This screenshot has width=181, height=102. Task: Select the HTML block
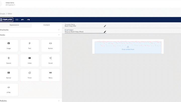(9, 90)
